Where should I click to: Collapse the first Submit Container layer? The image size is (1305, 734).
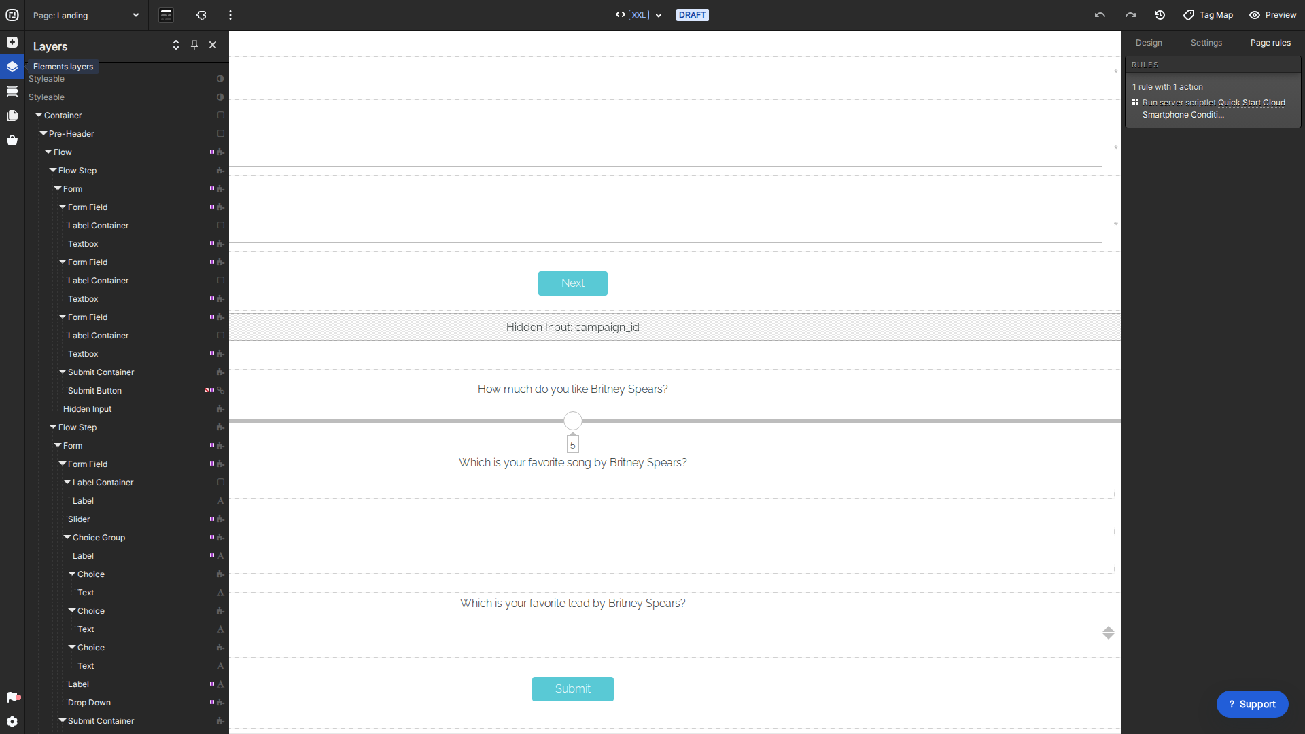coord(63,372)
